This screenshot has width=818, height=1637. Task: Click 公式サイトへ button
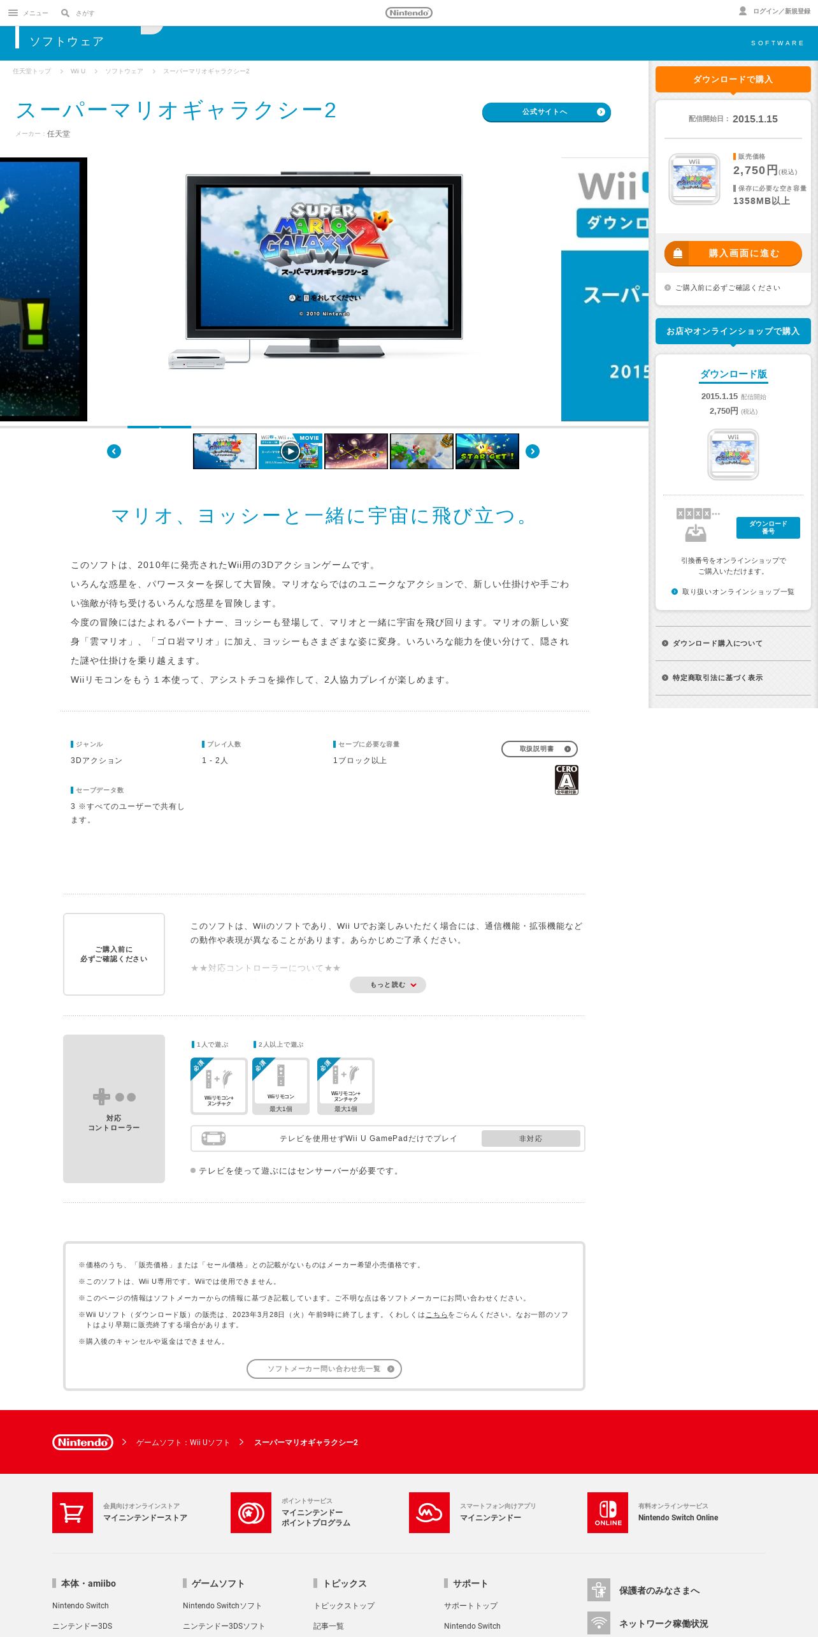546,112
